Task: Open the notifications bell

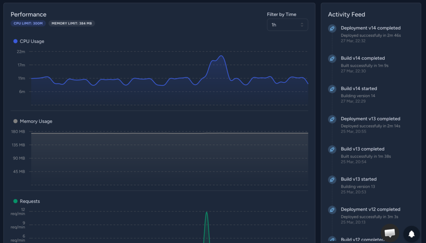Action: point(411,233)
